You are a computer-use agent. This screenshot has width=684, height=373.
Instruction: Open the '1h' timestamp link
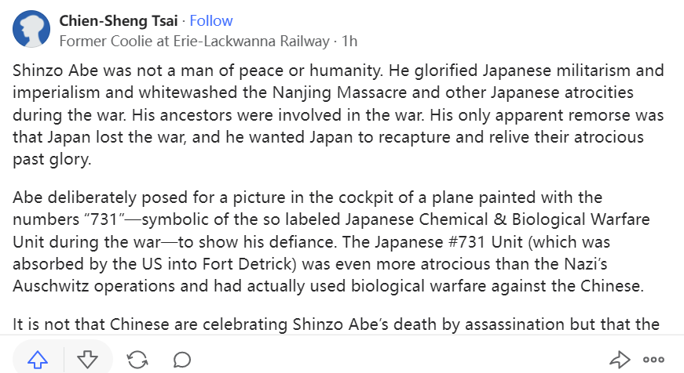pyautogui.click(x=350, y=39)
